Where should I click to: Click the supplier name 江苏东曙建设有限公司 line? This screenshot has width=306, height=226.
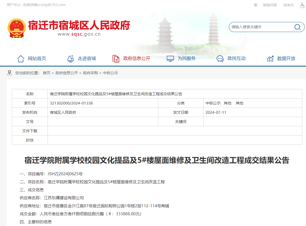click(52, 198)
